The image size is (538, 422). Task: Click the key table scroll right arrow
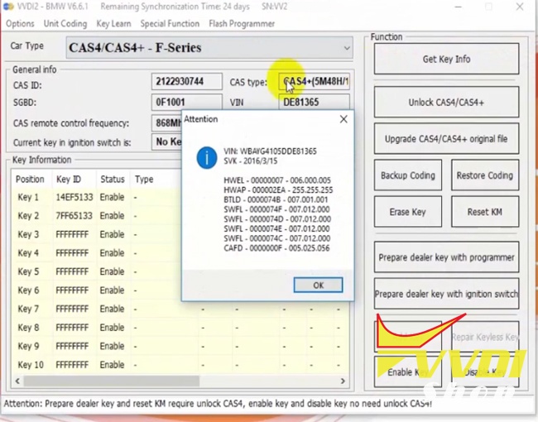tap(343, 381)
